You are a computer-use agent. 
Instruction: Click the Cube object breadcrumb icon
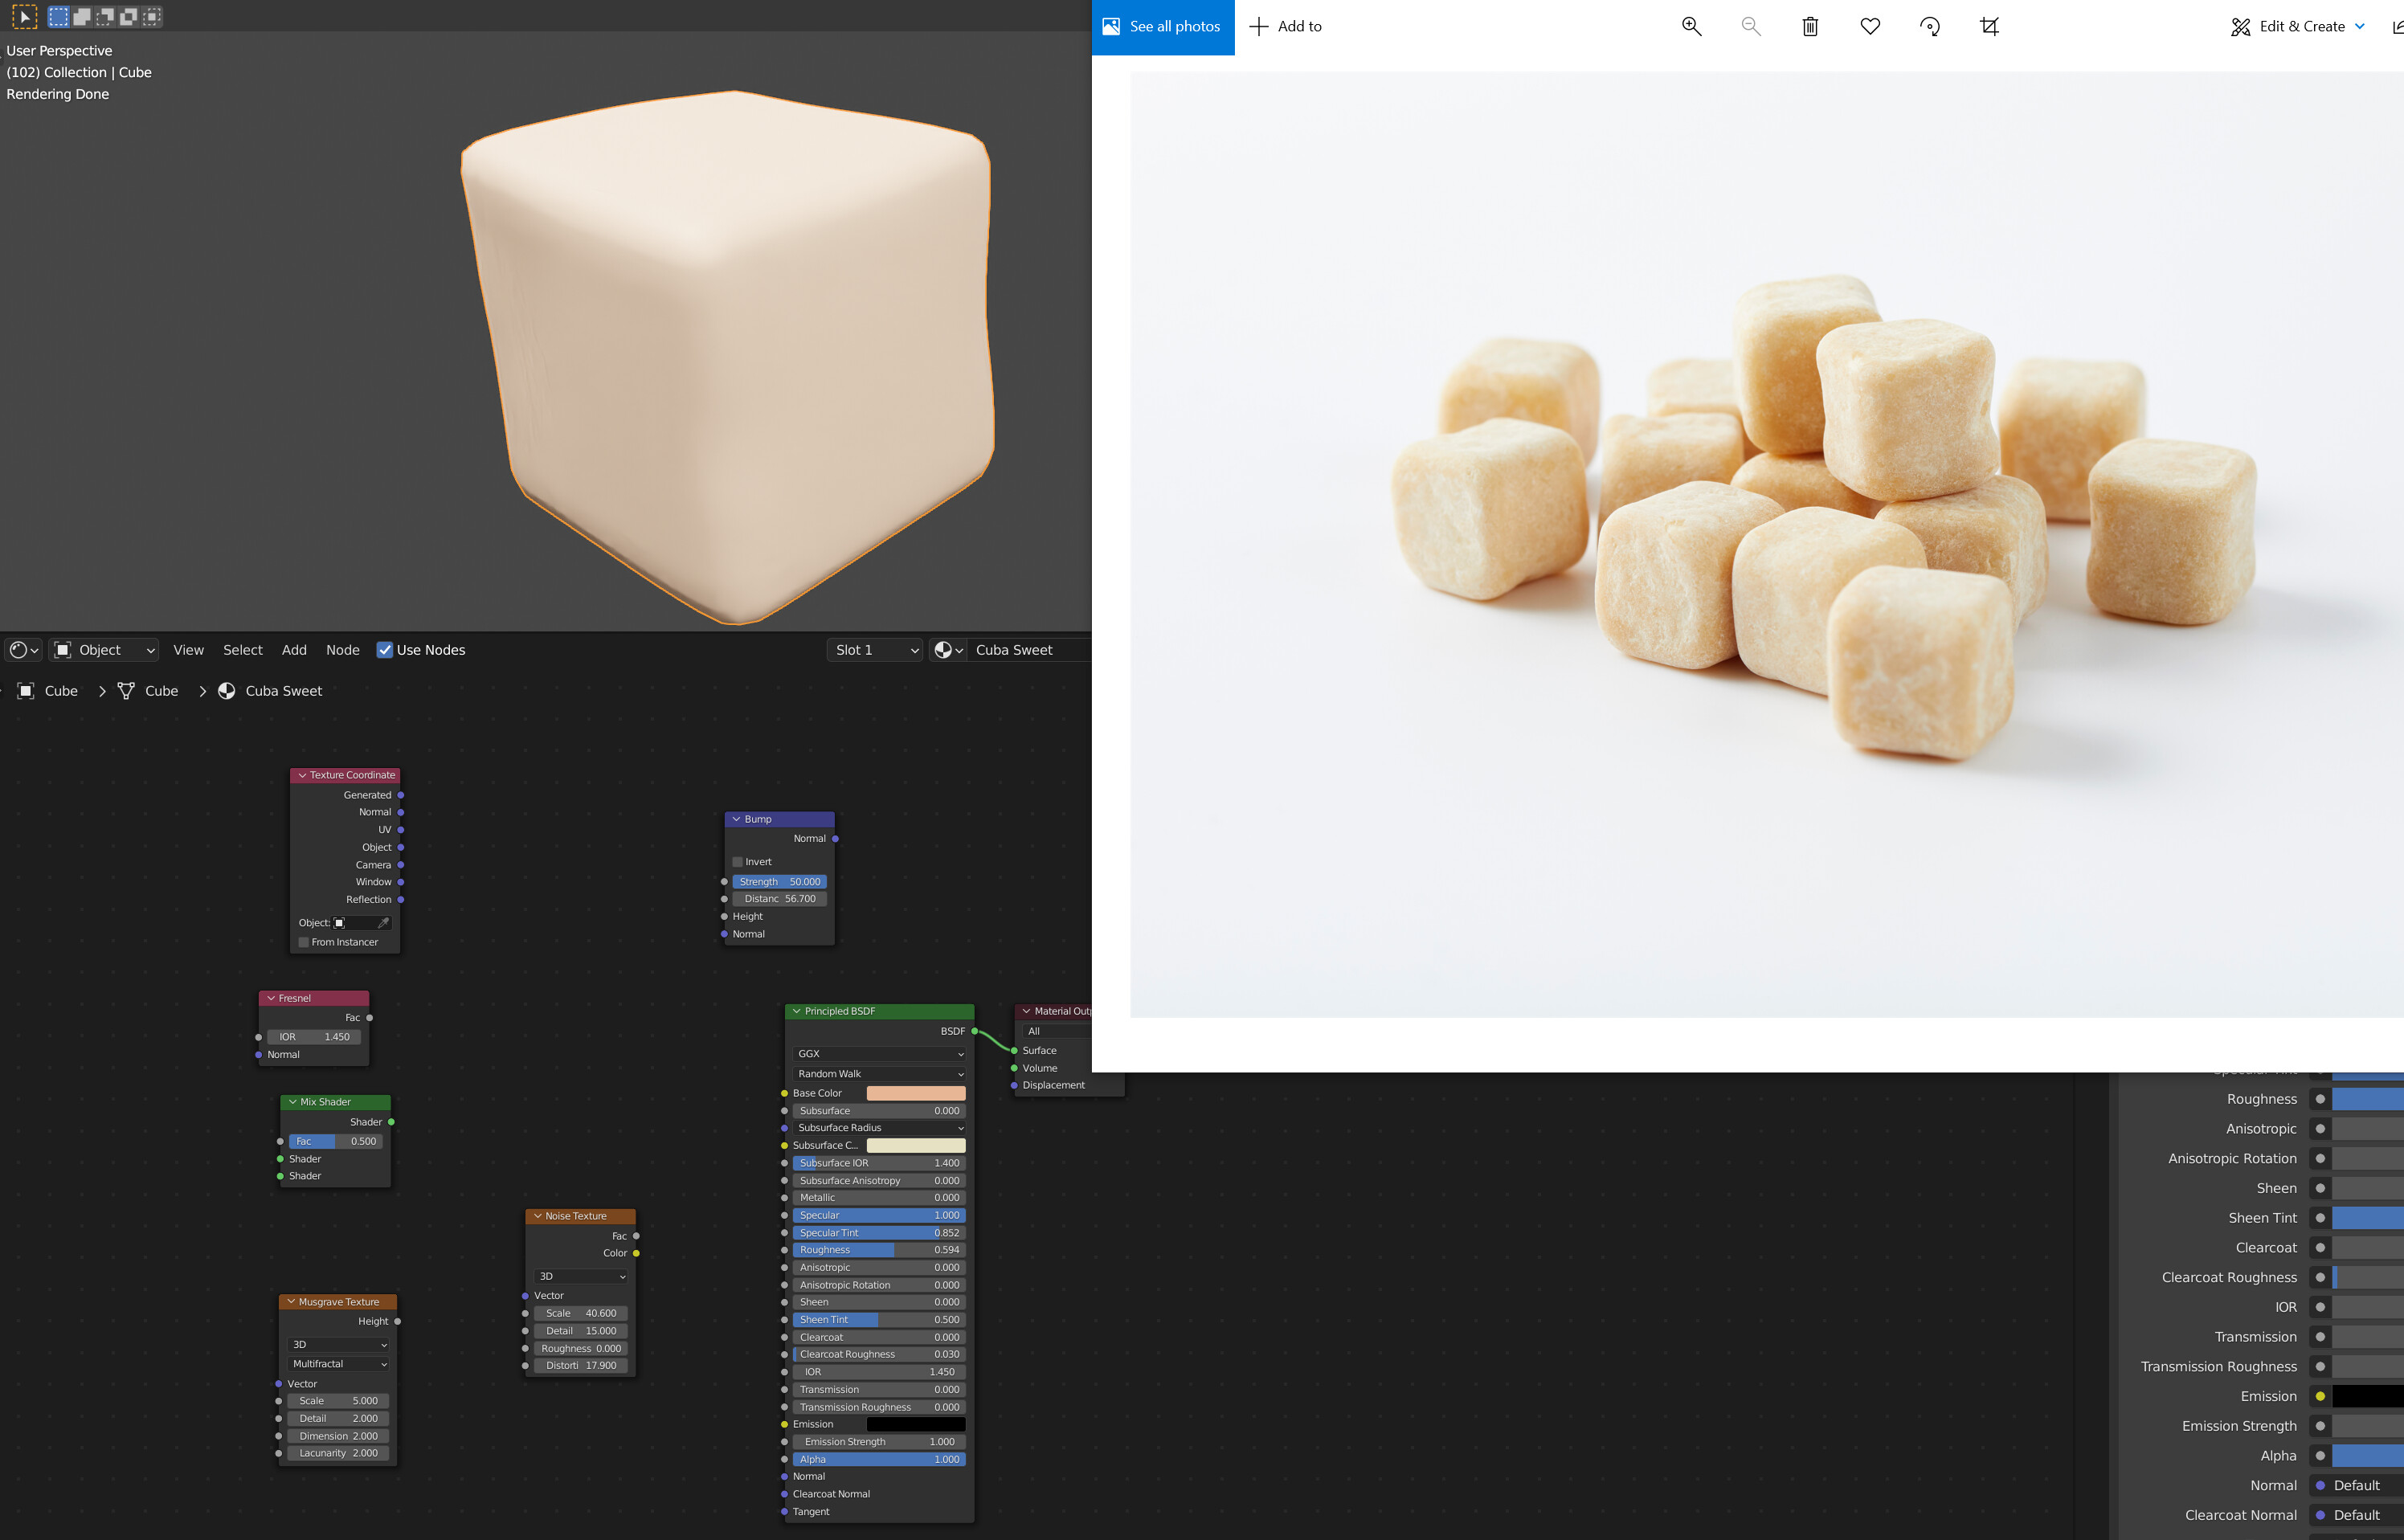(26, 691)
